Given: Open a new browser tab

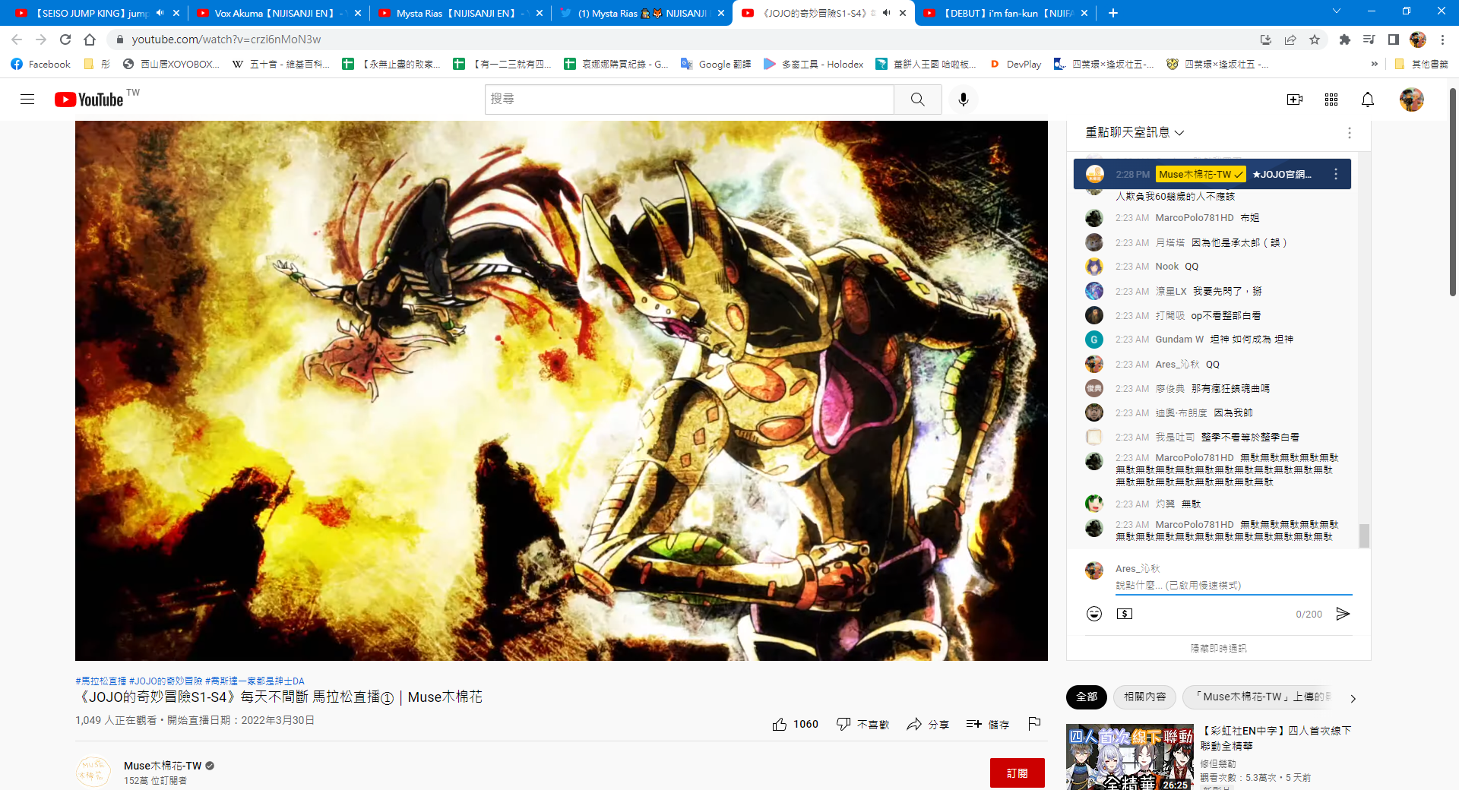Looking at the screenshot, I should 1113,13.
